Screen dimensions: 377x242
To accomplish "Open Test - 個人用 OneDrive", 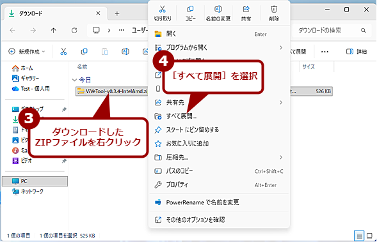I will [31, 89].
